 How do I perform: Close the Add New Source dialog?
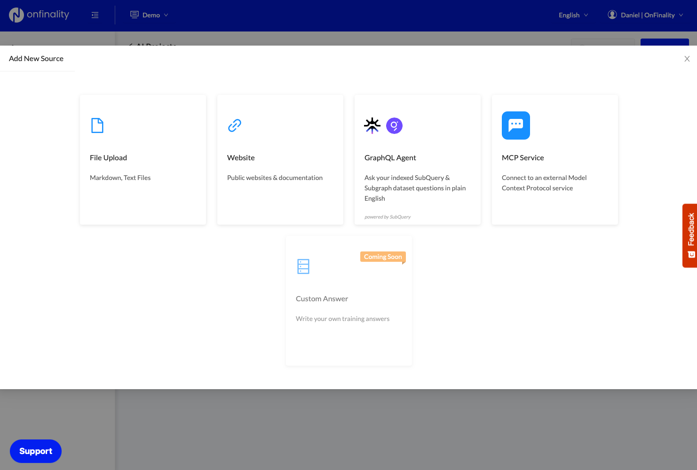687,59
